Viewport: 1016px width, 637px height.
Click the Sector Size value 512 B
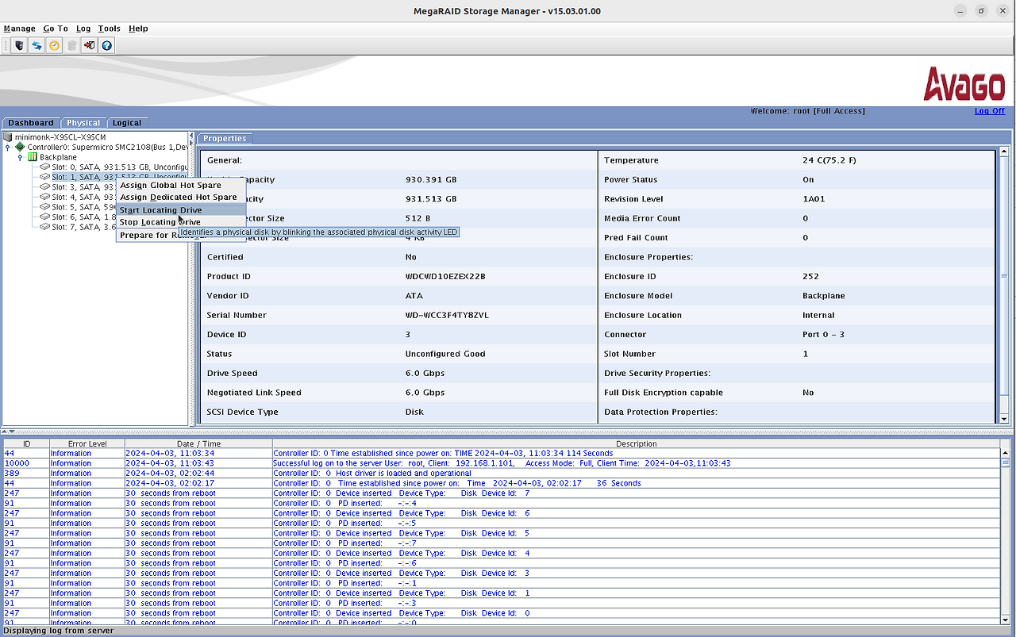click(418, 218)
